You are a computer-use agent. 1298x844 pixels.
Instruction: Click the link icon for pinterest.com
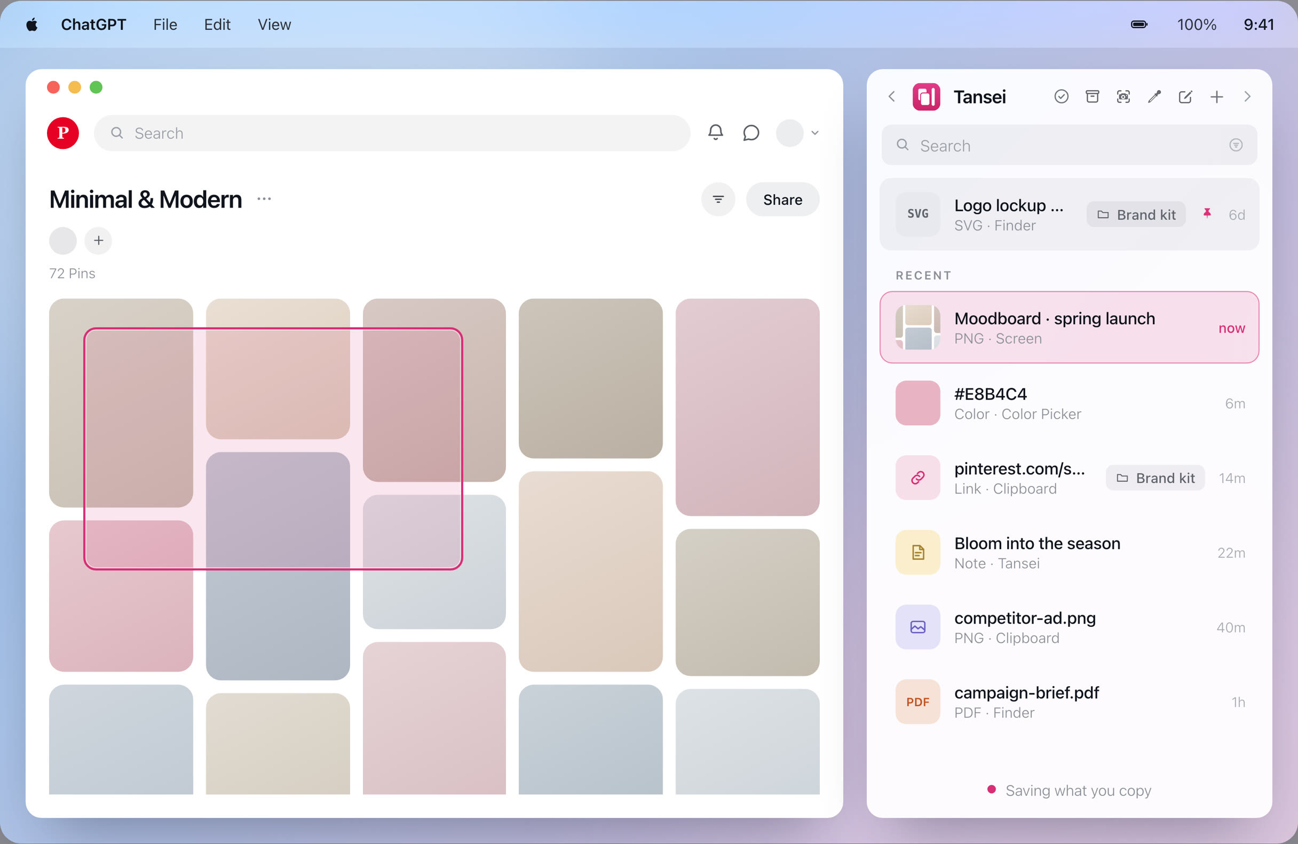(917, 477)
